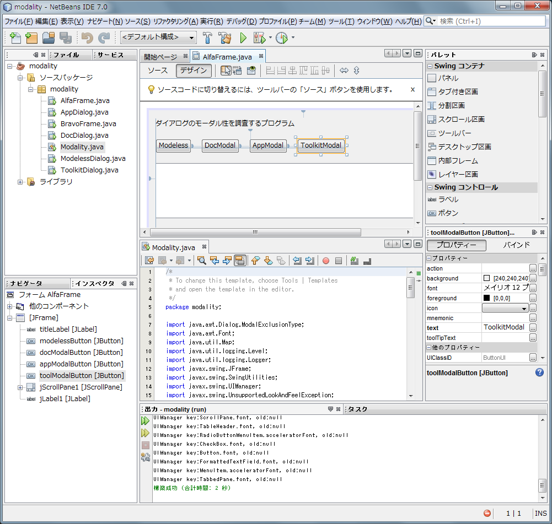The width and height of the screenshot is (552, 524).
Task: Toggle vertical resizability arrows icon
Action: (357, 71)
